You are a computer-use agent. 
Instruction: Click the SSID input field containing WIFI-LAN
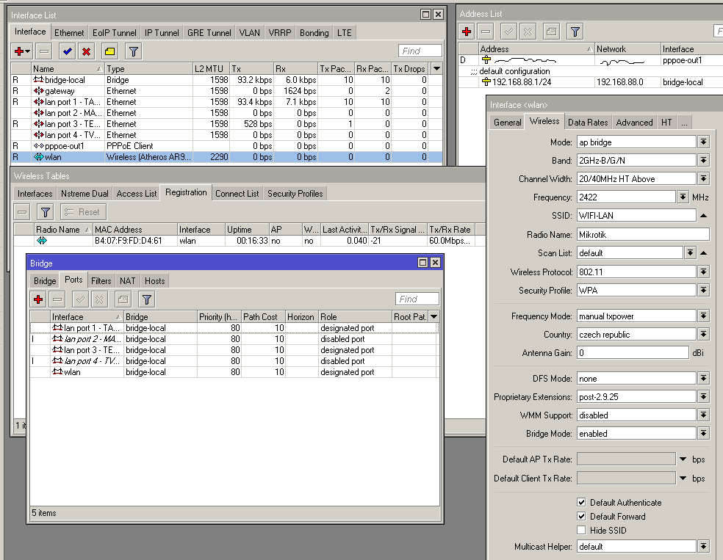[636, 216]
